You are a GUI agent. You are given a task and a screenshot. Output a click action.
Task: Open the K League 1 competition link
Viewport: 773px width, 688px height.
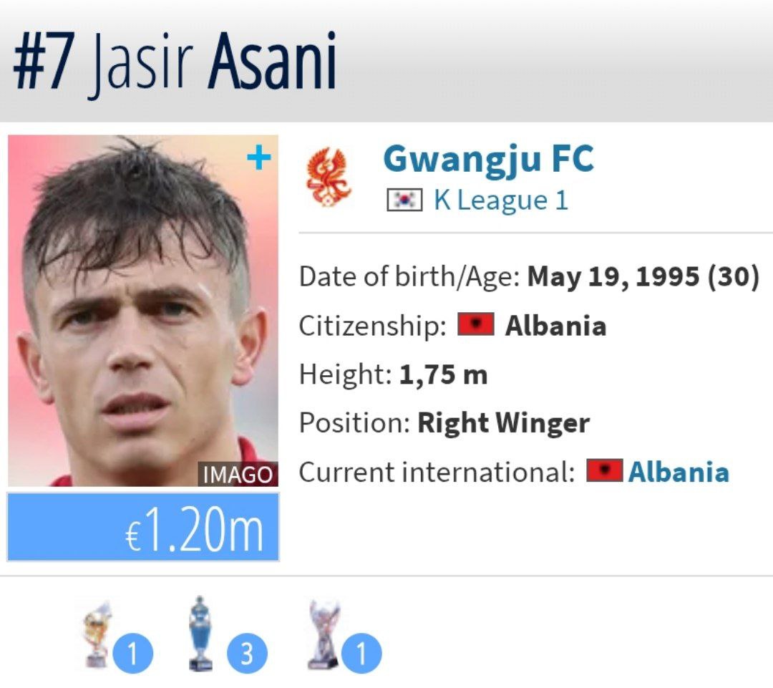pyautogui.click(x=500, y=200)
